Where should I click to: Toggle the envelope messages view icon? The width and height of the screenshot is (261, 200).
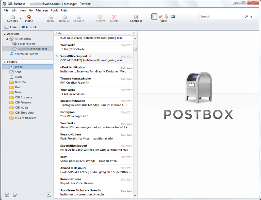pos(154,16)
